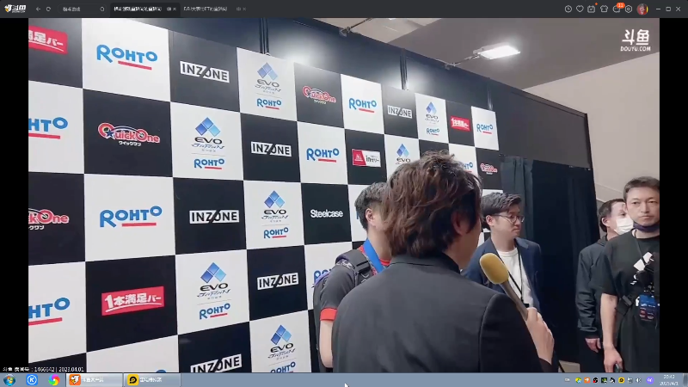Image resolution: width=688 pixels, height=387 pixels.
Task: Open the watch history clock icon
Action: [568, 9]
